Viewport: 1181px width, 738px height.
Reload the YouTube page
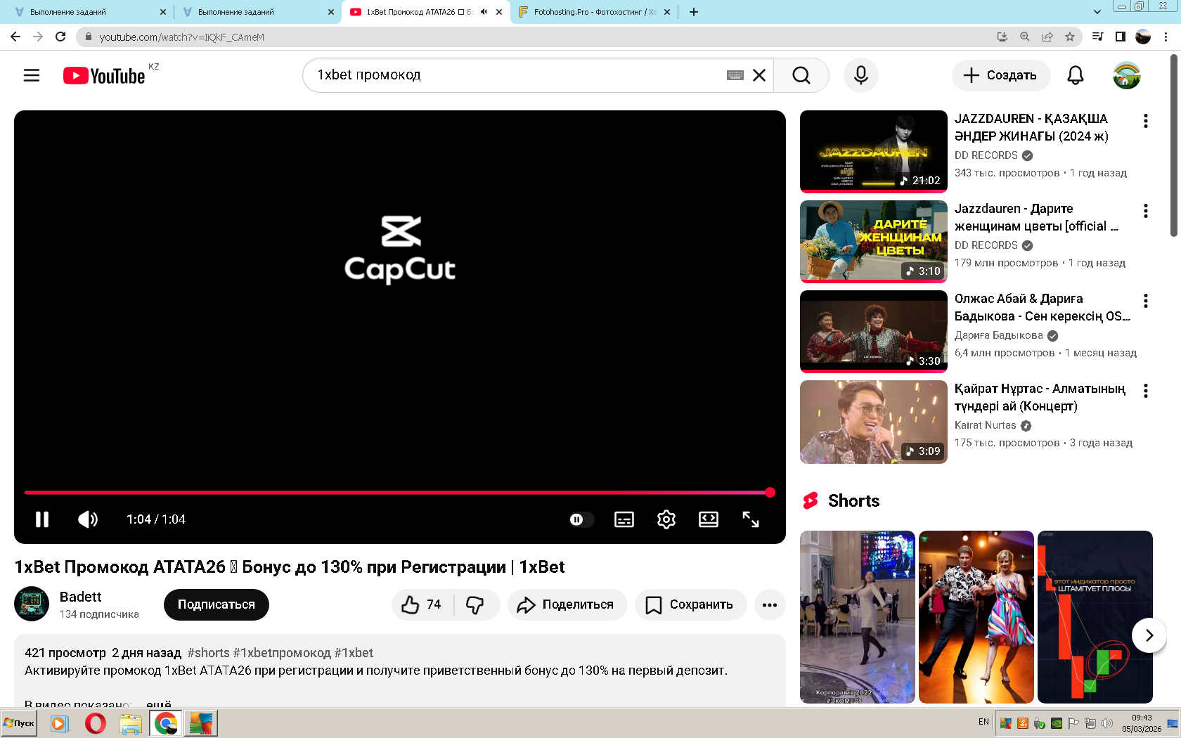click(x=60, y=37)
